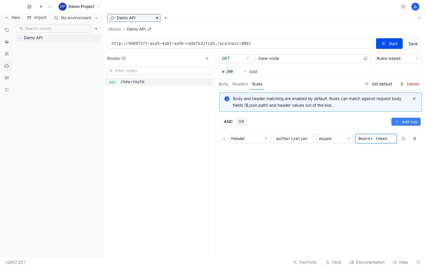This screenshot has width=426, height=266.
Task: Switch to the Body tab
Action: (x=223, y=84)
